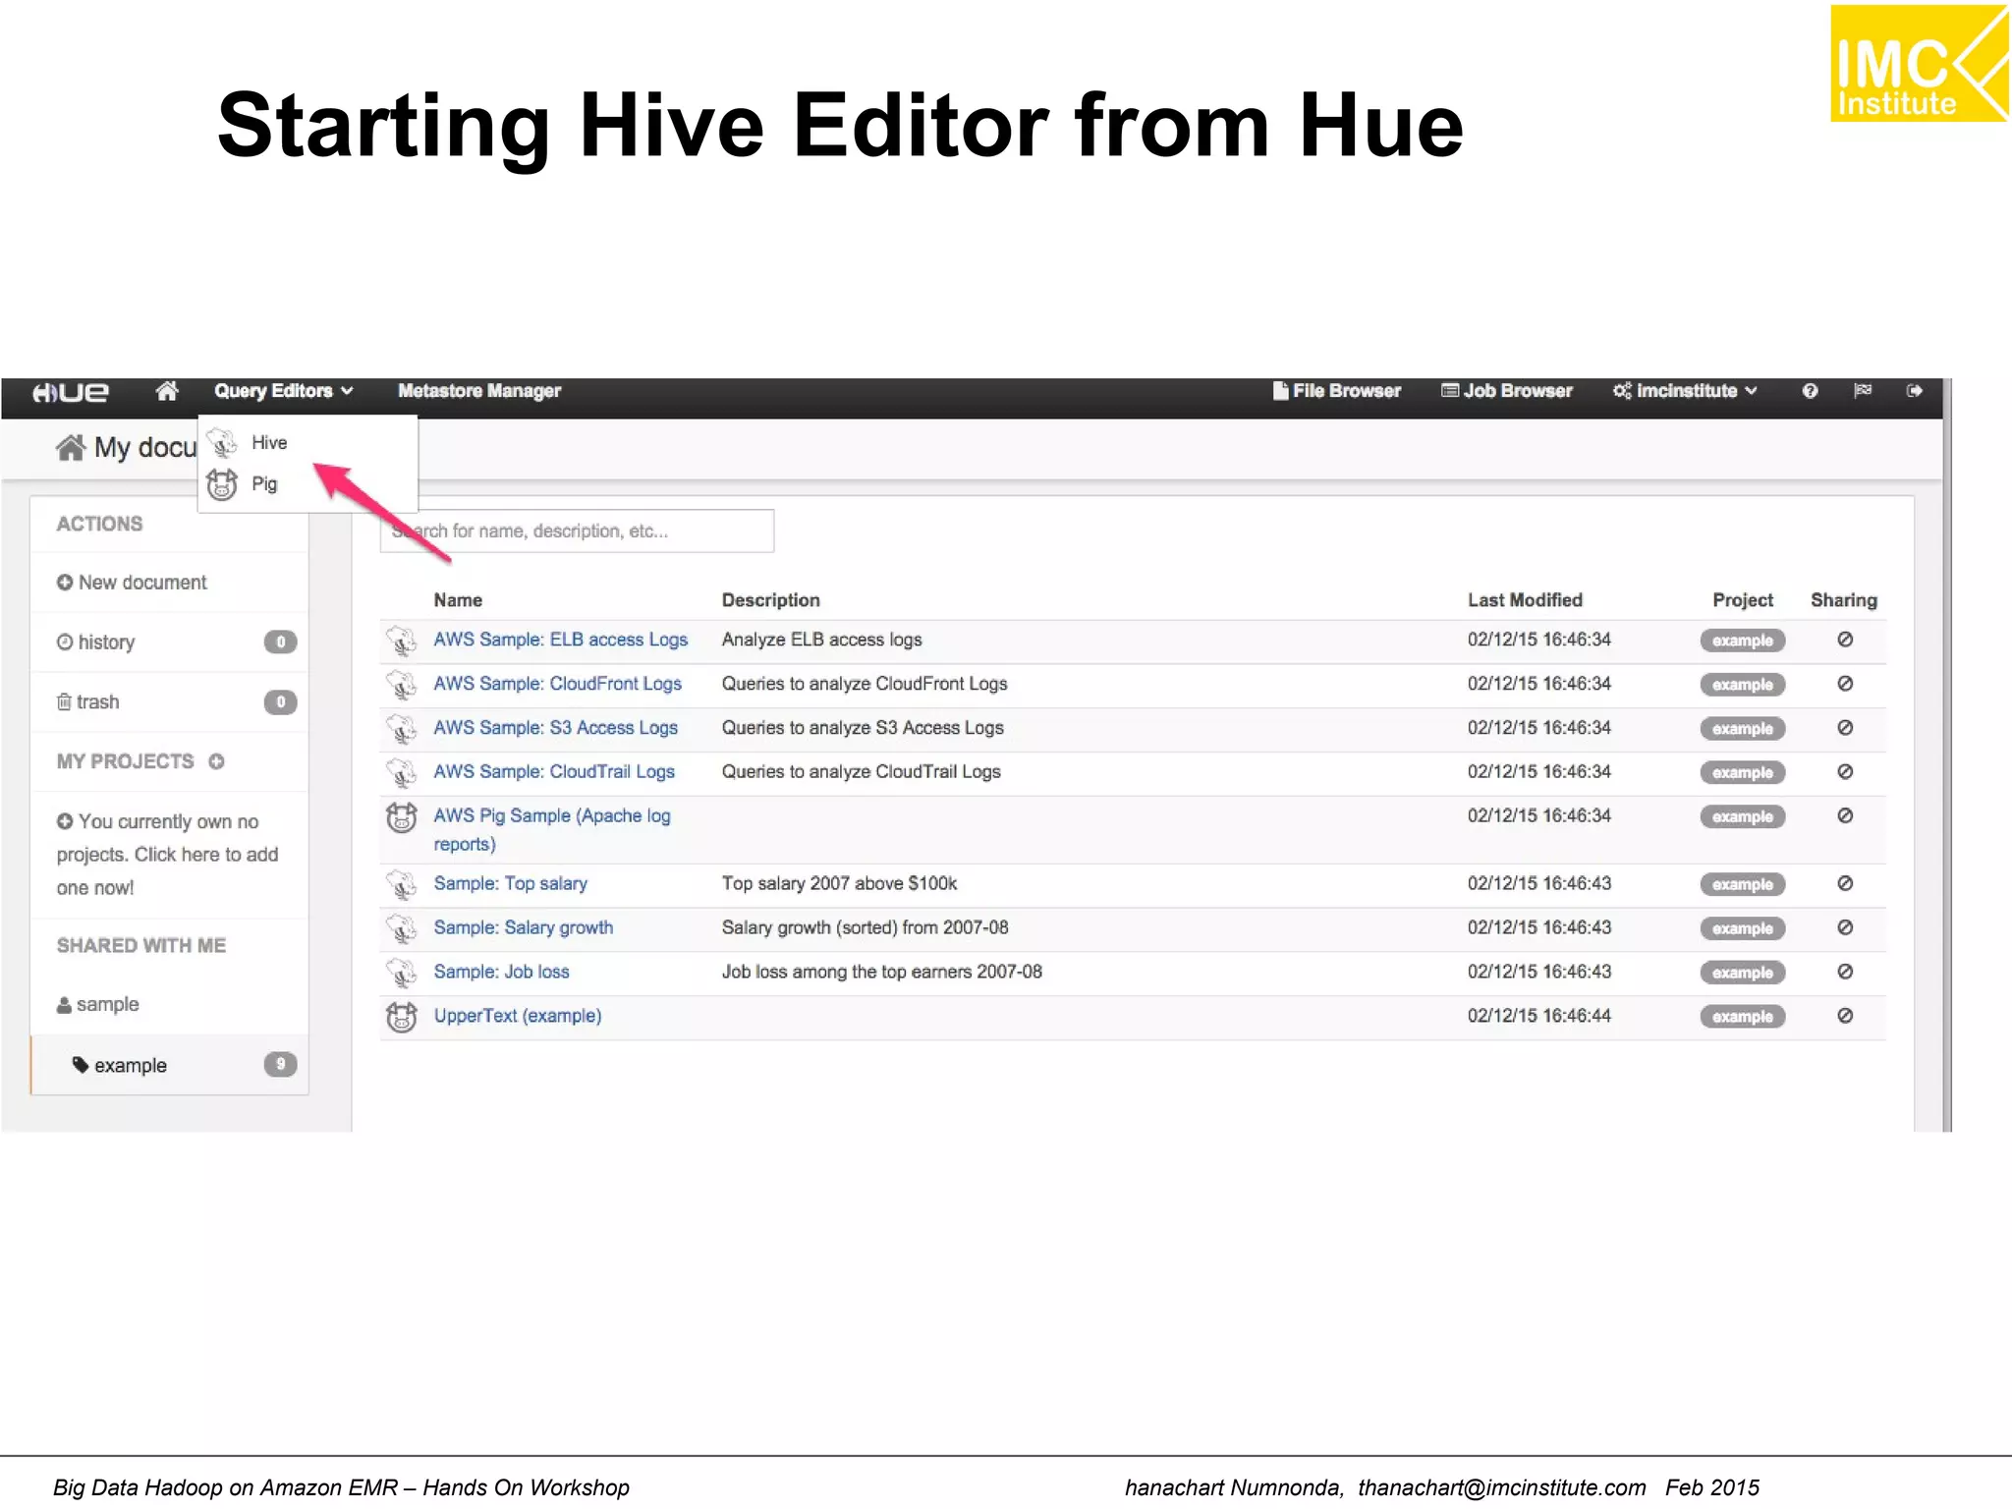This screenshot has width=2012, height=1509.
Task: Select Hive from Query Editors menu
Action: tap(269, 443)
